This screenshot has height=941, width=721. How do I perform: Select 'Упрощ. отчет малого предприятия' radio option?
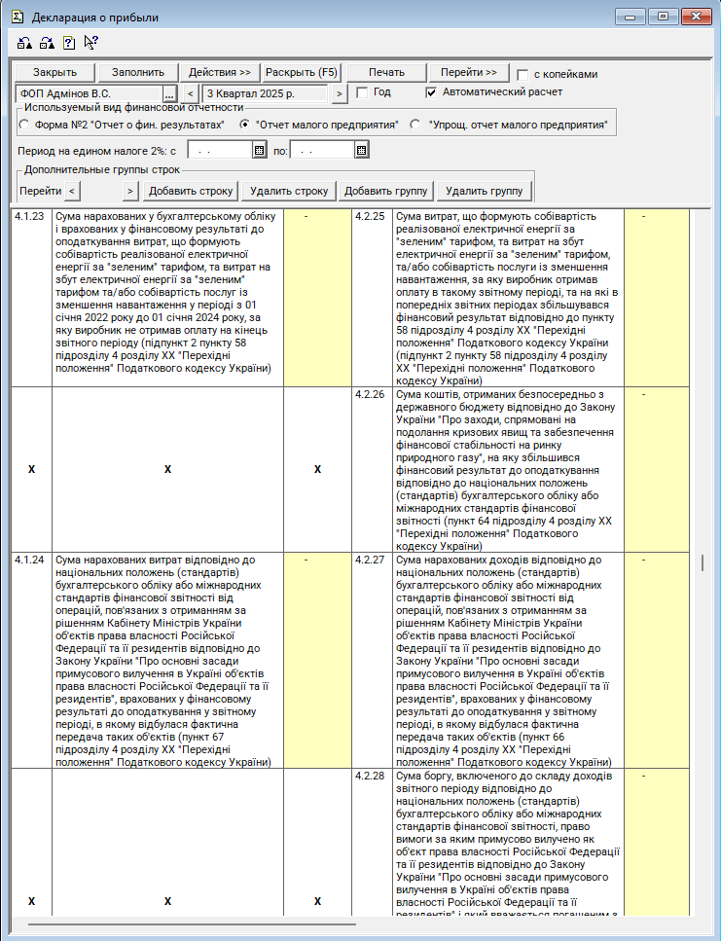pos(415,125)
